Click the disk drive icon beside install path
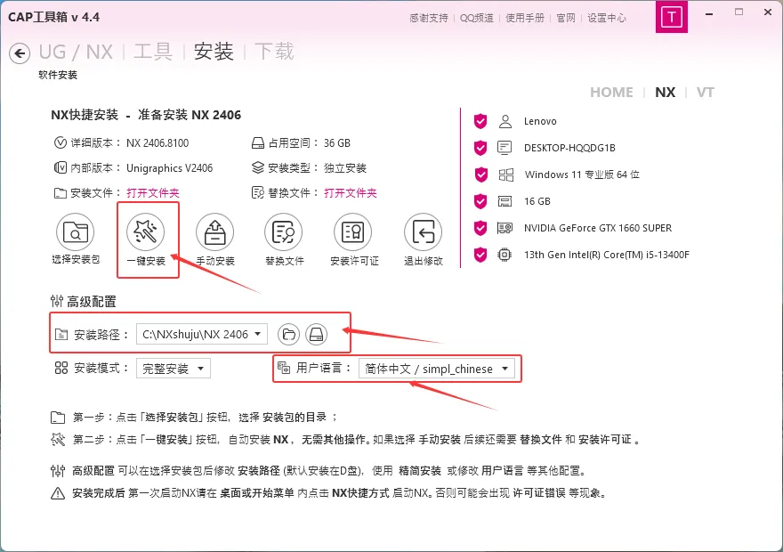 click(317, 334)
